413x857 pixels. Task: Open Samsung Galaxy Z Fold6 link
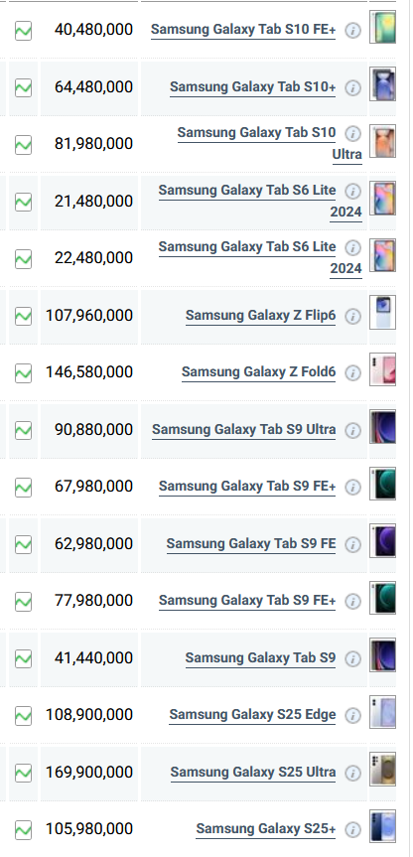coord(258,372)
